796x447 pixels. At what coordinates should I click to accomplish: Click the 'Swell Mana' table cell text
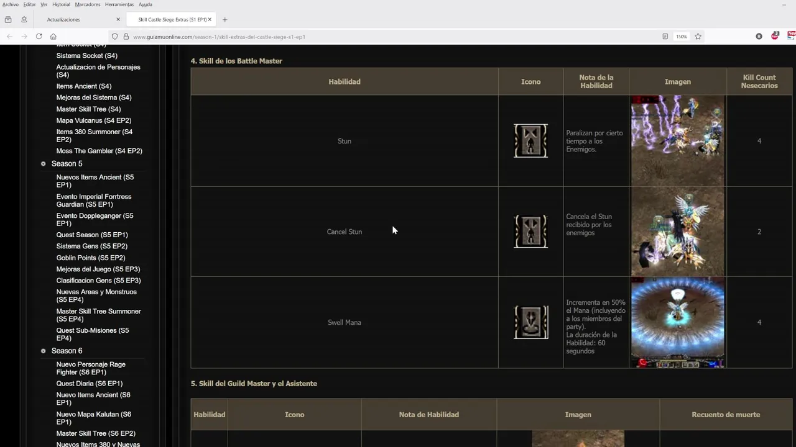click(345, 322)
